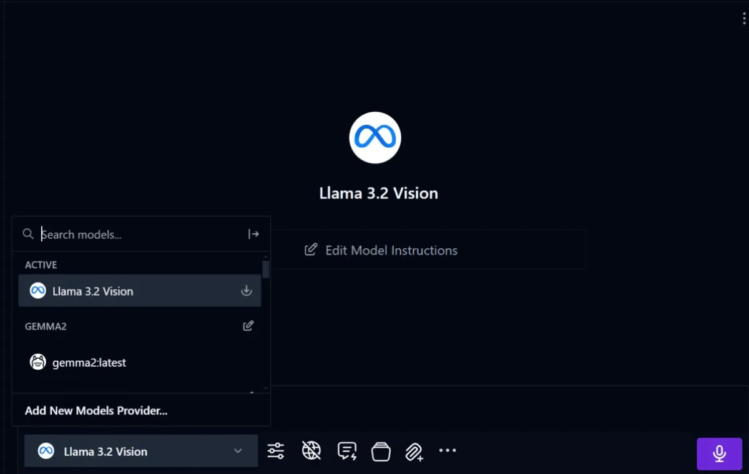Click the collapse panel arrow next to search
The width and height of the screenshot is (749, 474).
pyautogui.click(x=253, y=234)
